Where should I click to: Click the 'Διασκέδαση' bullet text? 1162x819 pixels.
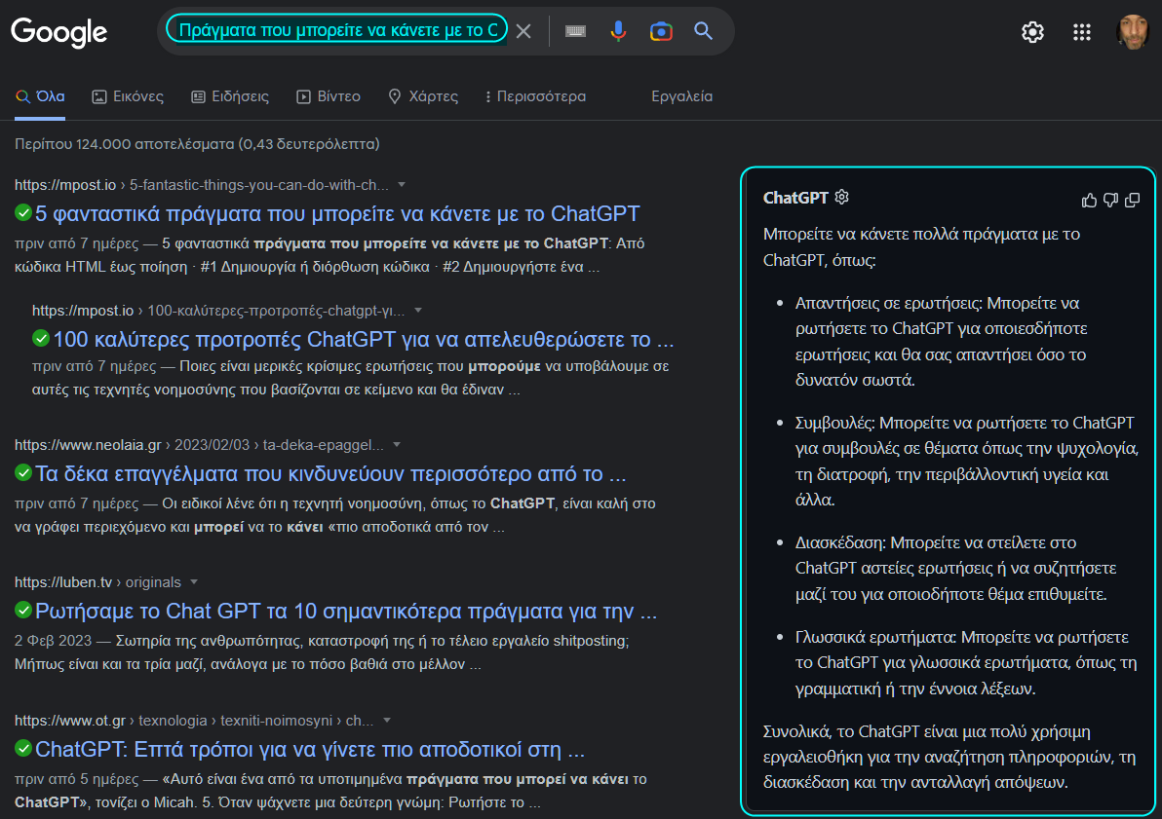point(956,568)
